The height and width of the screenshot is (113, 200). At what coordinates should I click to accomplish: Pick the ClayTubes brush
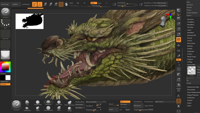point(59,103)
